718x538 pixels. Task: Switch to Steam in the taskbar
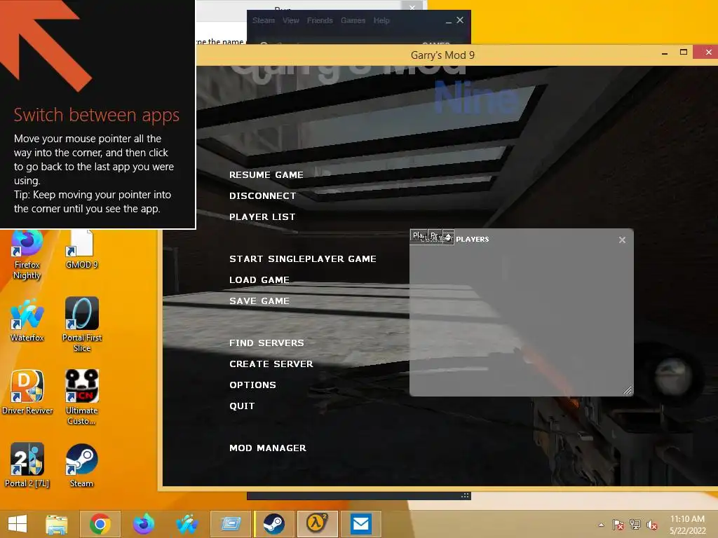pos(274,524)
